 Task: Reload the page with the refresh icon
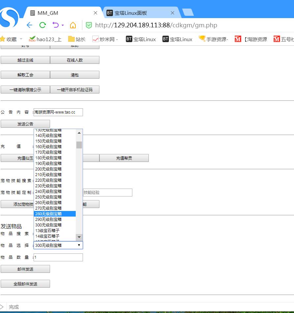pos(42,25)
